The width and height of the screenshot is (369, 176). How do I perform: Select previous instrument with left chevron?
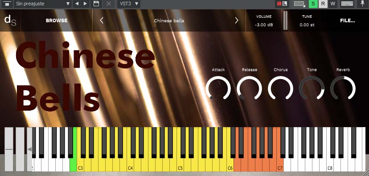(102, 20)
